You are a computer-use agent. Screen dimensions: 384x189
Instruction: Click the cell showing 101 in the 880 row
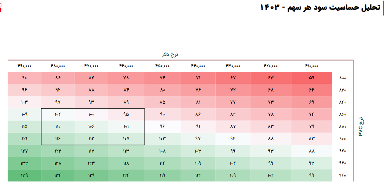click(x=126, y=126)
